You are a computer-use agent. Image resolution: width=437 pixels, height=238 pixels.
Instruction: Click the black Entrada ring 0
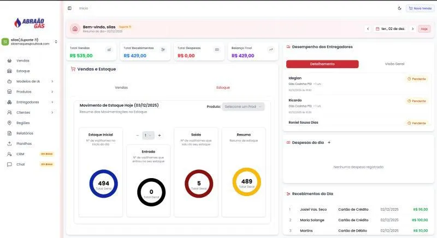[151, 192]
